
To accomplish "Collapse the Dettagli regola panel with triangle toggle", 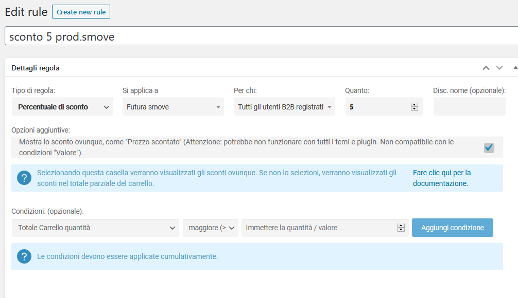I will click(515, 68).
